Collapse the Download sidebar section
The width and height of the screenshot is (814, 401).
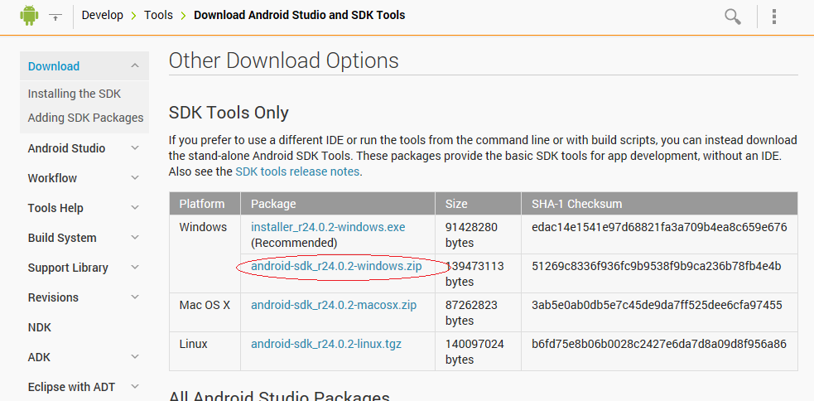pos(135,66)
